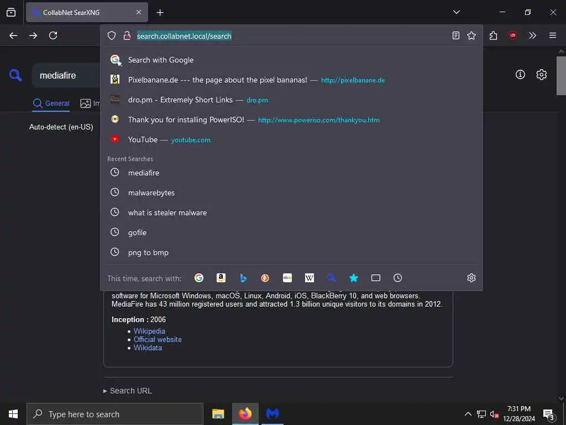Screen dimensions: 566x425
Task: Open the list all tabs dropdown
Action: click(x=456, y=12)
